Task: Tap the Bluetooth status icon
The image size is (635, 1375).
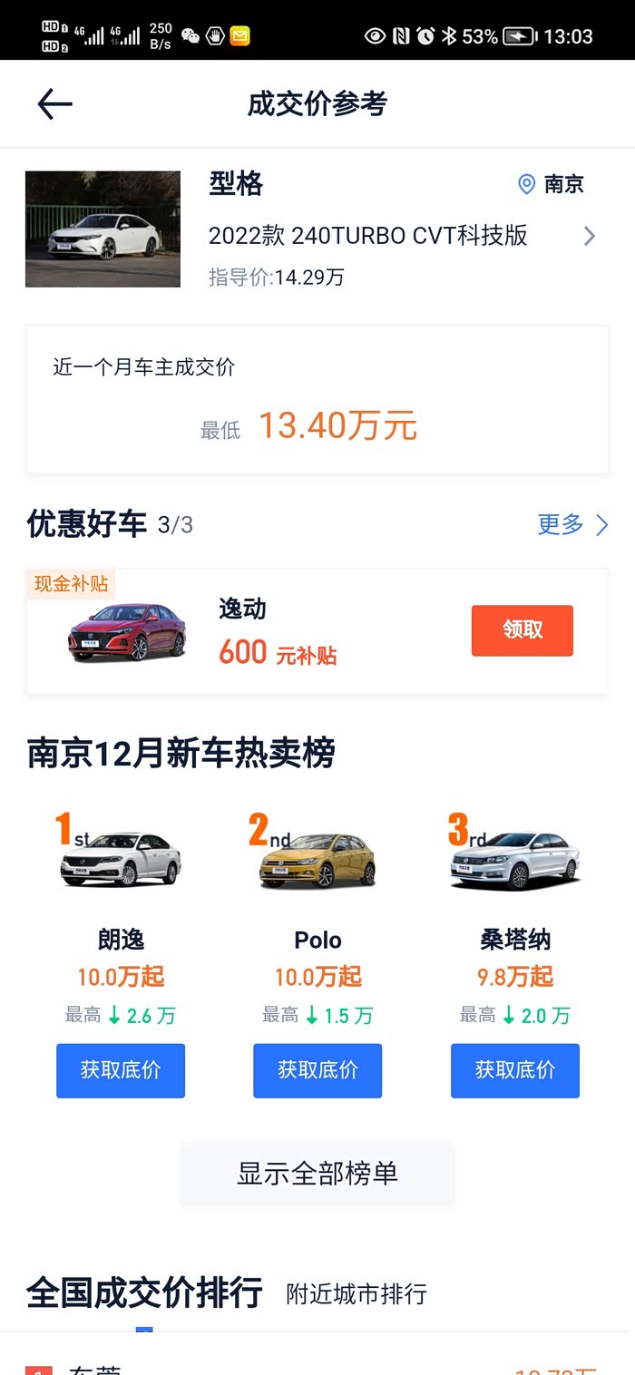Action: 448,36
